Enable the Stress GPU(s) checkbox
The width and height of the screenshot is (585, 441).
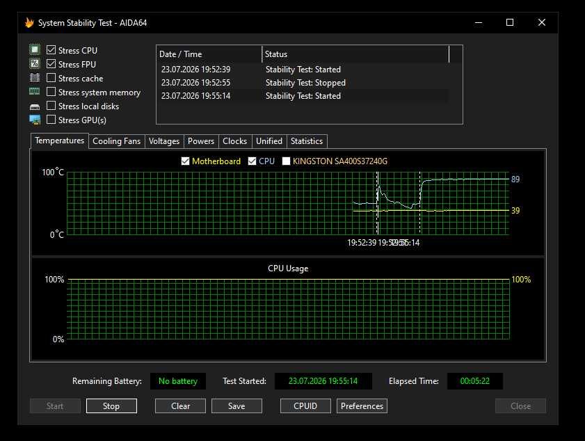click(51, 120)
